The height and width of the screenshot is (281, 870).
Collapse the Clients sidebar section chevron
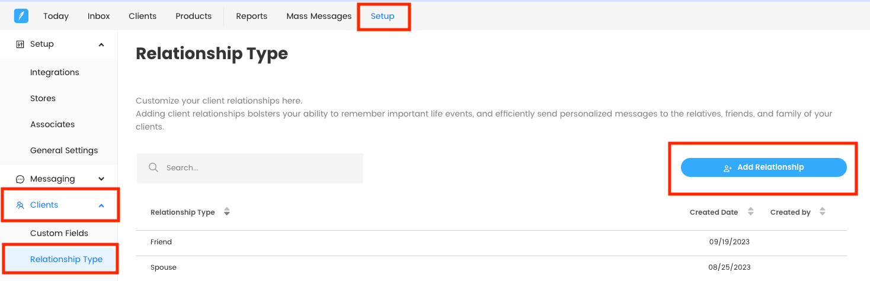[x=101, y=205]
